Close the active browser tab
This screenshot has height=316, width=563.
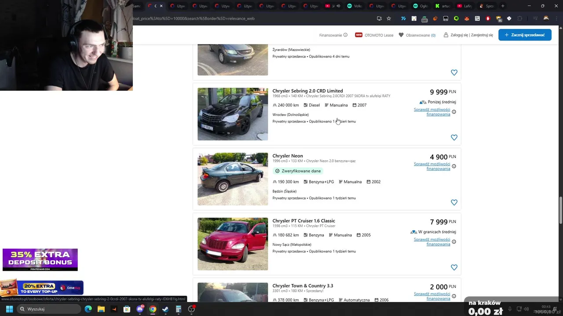[161, 6]
